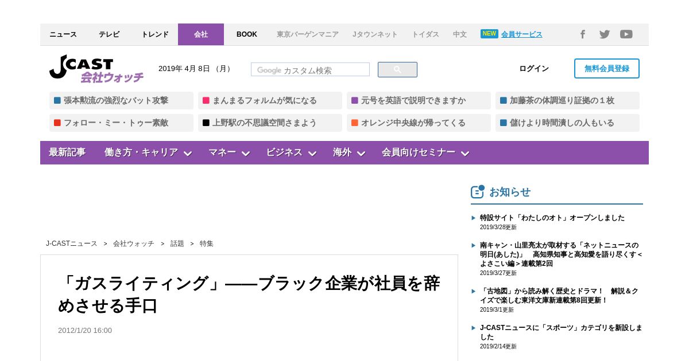Click the ログイン link
The height and width of the screenshot is (361, 689).
(x=534, y=69)
